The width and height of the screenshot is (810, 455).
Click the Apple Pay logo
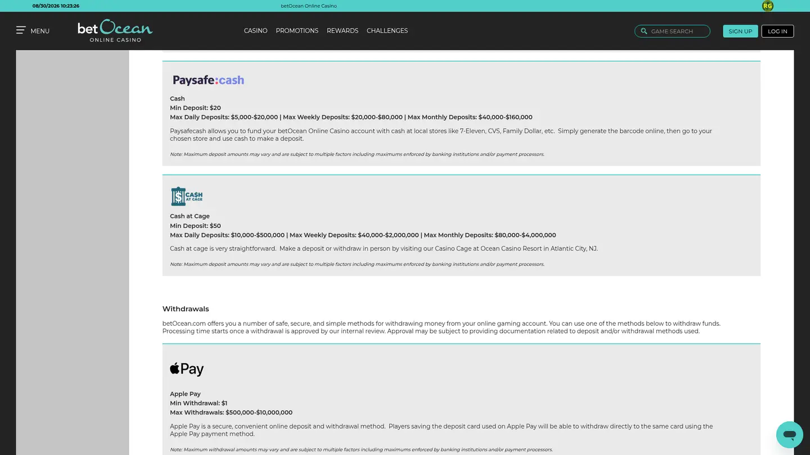pos(187,368)
